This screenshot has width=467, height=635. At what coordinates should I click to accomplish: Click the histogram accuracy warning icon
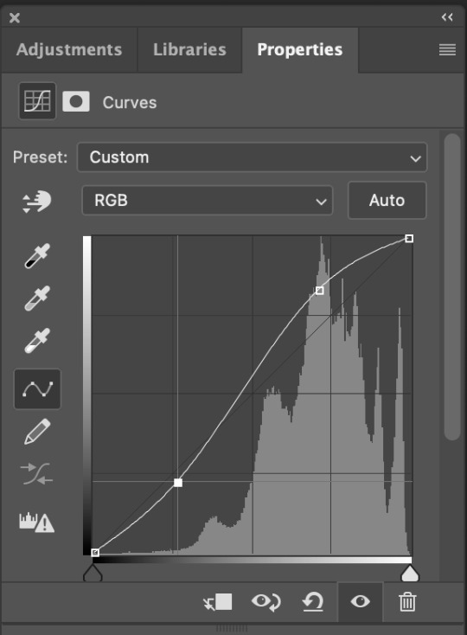[x=37, y=522]
